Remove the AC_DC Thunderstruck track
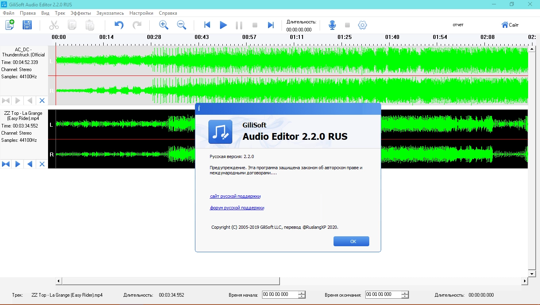Image resolution: width=540 pixels, height=305 pixels. coord(42,100)
